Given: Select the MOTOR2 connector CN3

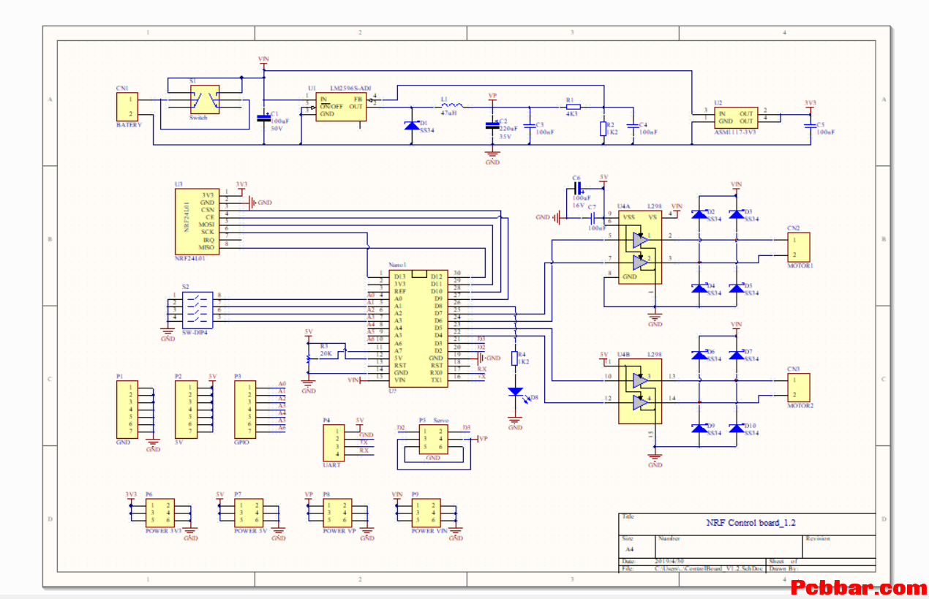Looking at the screenshot, I should pyautogui.click(x=798, y=387).
